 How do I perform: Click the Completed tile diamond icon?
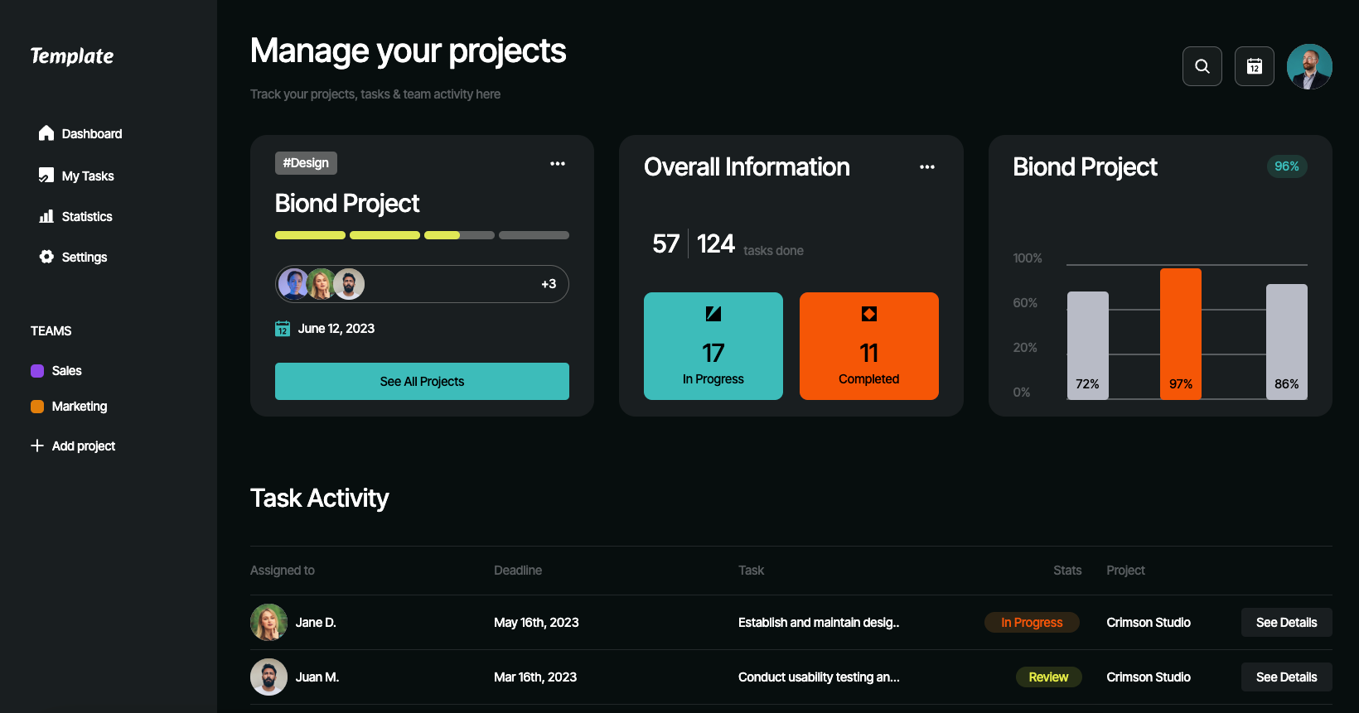point(869,314)
